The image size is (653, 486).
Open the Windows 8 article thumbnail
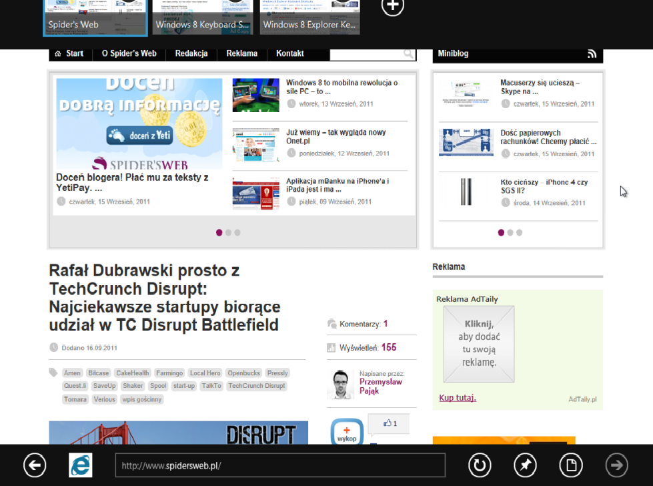[255, 95]
